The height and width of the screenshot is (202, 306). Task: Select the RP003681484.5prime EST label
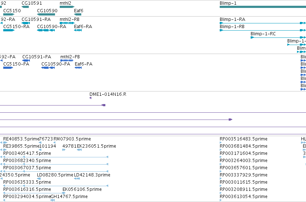pos(243,146)
